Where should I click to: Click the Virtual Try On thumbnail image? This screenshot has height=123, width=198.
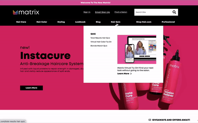tap(137, 50)
